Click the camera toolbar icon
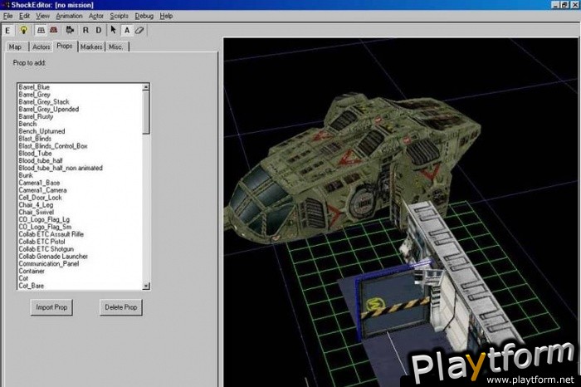This screenshot has width=581, height=387. pyautogui.click(x=70, y=31)
